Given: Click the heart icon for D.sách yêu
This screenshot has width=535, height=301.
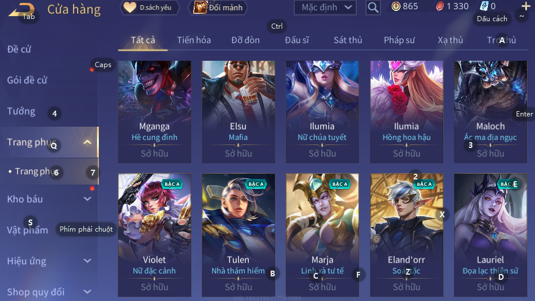Looking at the screenshot, I should (130, 7).
